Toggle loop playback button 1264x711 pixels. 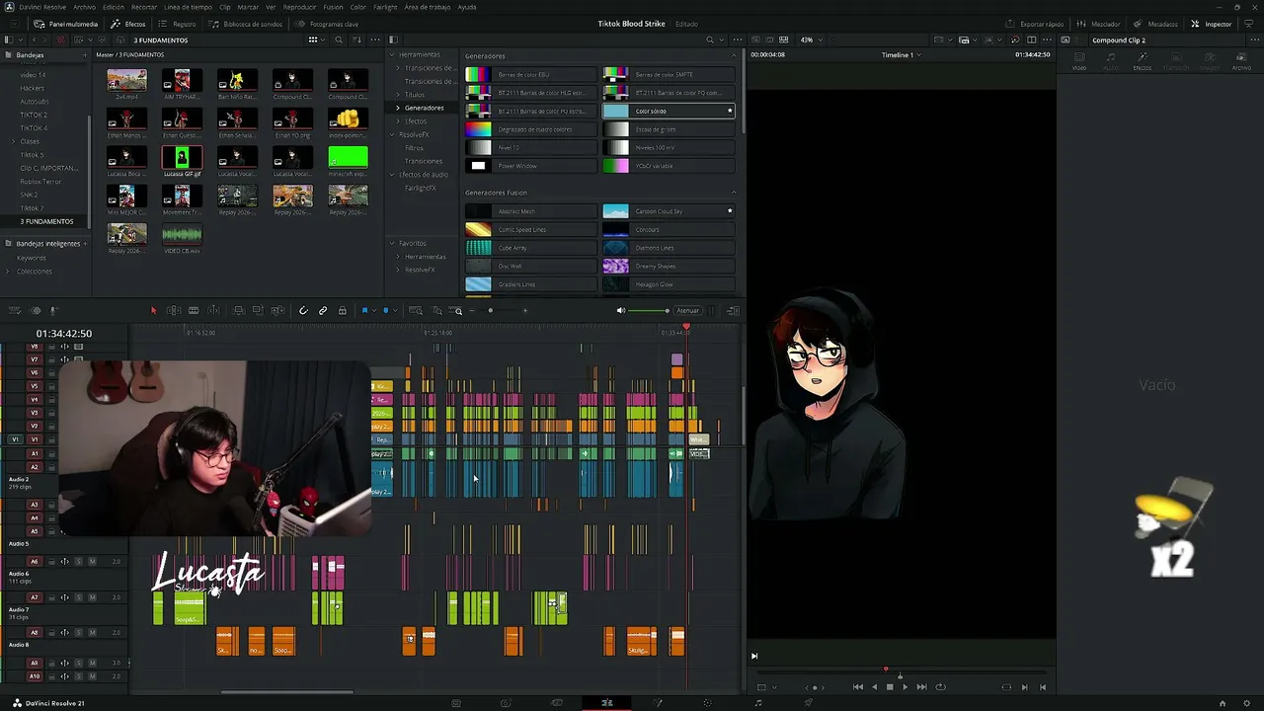coord(940,687)
